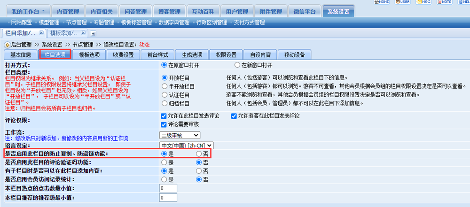Select 是 for 有子栏目时添加内容

point(164,171)
